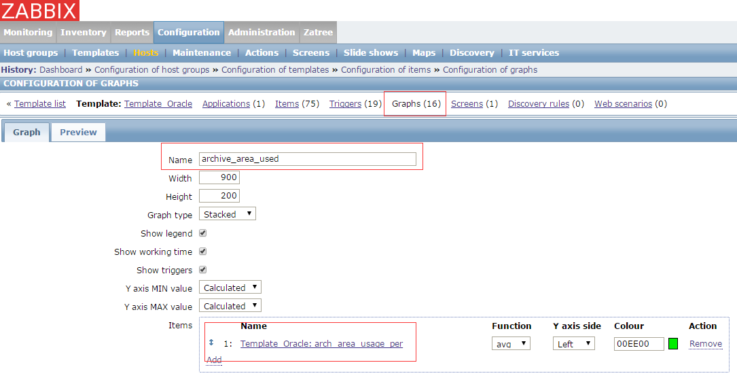Open Configuration of graphs history link
The image size is (737, 380).
(x=490, y=69)
